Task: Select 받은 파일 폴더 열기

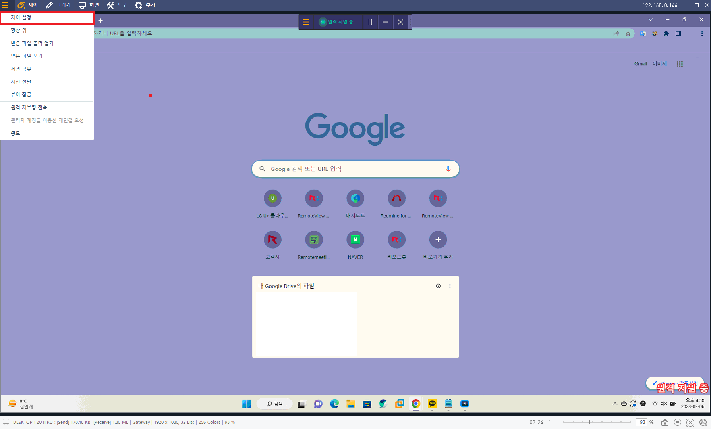Action: pos(47,43)
